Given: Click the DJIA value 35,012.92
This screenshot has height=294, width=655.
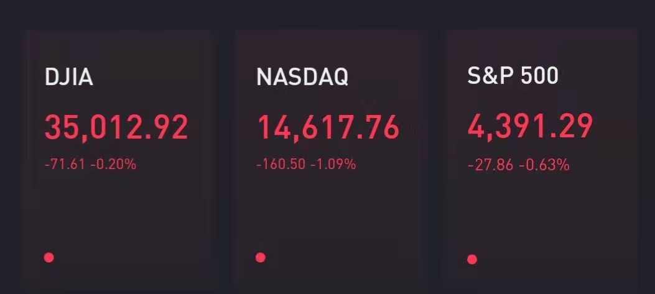Looking at the screenshot, I should [x=116, y=127].
